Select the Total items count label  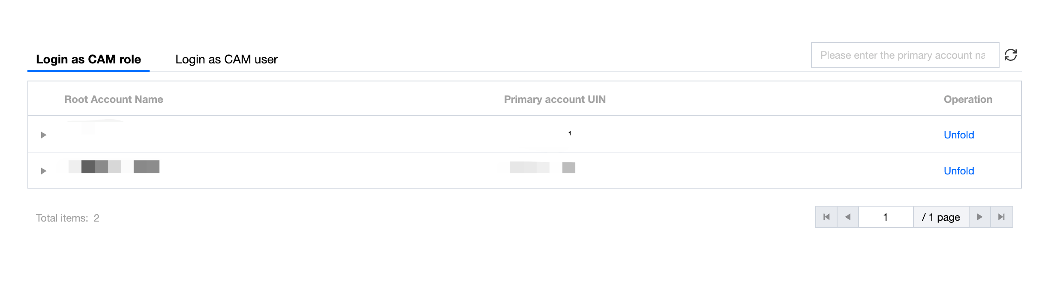pos(68,218)
